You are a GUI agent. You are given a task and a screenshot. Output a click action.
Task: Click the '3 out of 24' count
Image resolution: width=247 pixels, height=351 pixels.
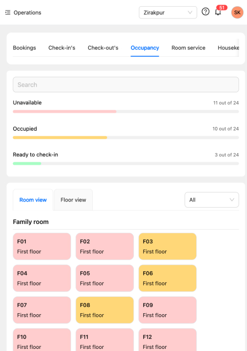pyautogui.click(x=227, y=155)
